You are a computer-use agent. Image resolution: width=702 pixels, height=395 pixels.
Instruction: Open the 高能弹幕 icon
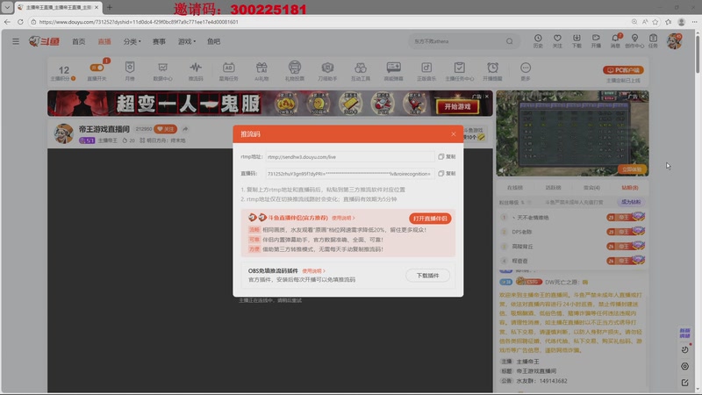point(393,71)
